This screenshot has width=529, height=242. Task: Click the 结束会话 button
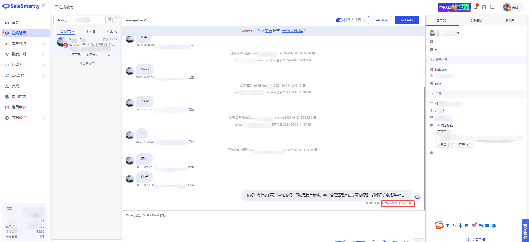point(407,20)
